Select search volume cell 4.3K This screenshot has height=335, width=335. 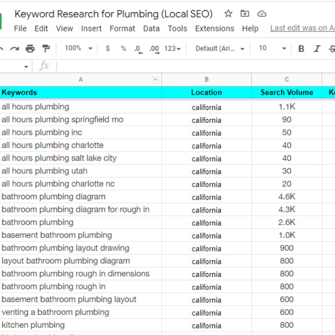coord(287,209)
